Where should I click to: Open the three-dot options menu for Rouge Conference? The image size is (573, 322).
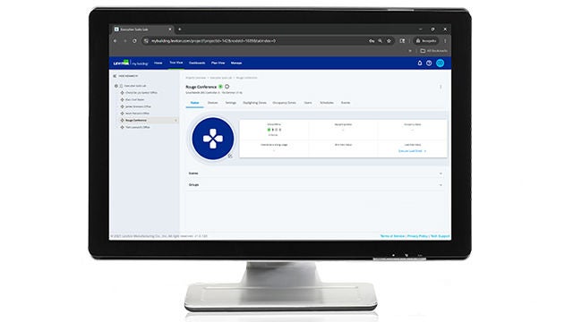pyautogui.click(x=440, y=87)
